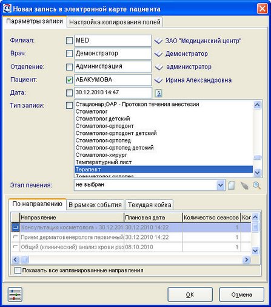
Task: Expand the Этап лечения dropdown
Action: (x=220, y=185)
